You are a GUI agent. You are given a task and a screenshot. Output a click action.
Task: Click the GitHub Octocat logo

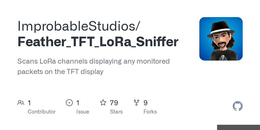tap(238, 106)
